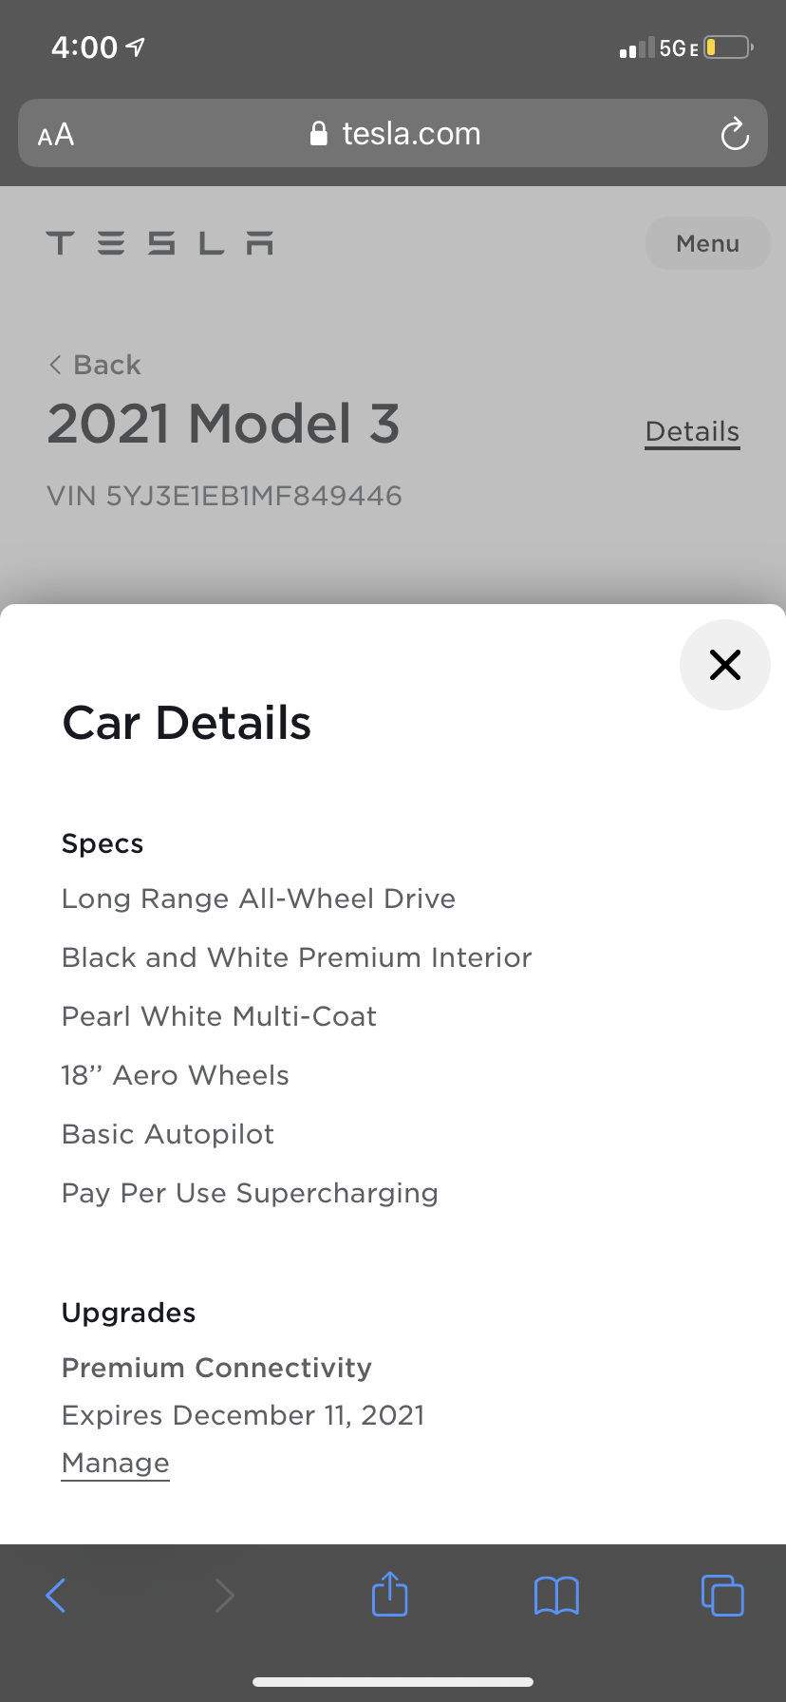
Task: Tap the home indicator bar
Action: coord(393,1682)
